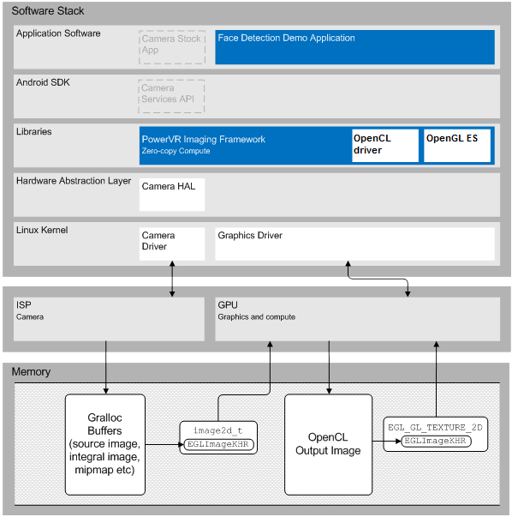Click the Software Stack title
The width and height of the screenshot is (512, 517).
pos(48,11)
